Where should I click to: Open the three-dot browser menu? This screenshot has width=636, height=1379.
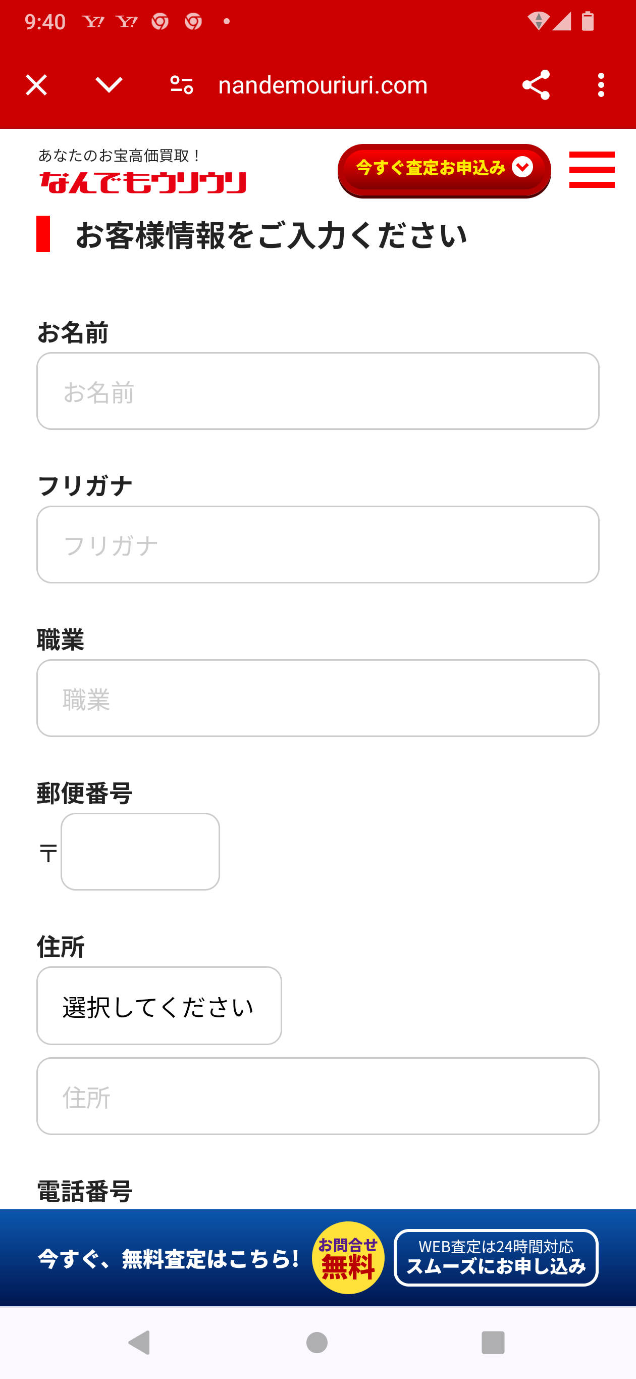pos(601,85)
